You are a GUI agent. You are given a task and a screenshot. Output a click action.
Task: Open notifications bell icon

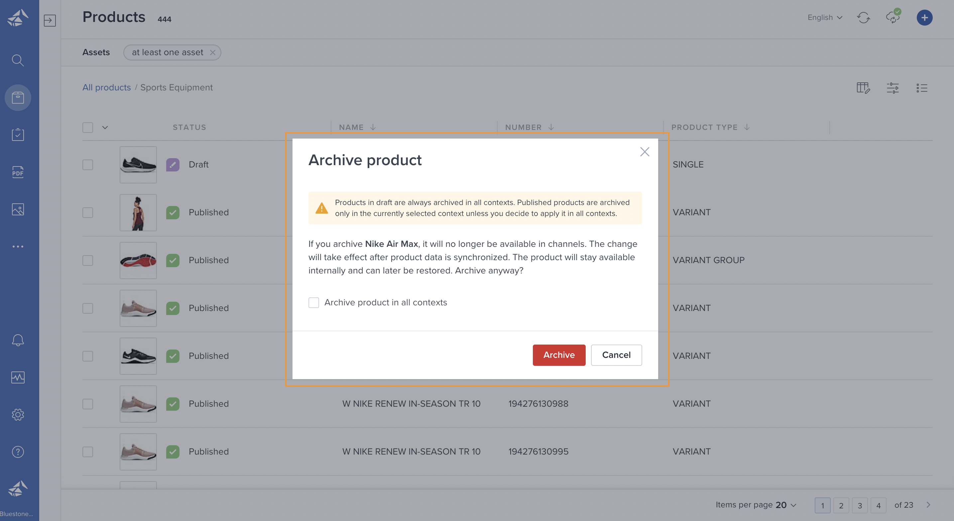[x=18, y=340]
